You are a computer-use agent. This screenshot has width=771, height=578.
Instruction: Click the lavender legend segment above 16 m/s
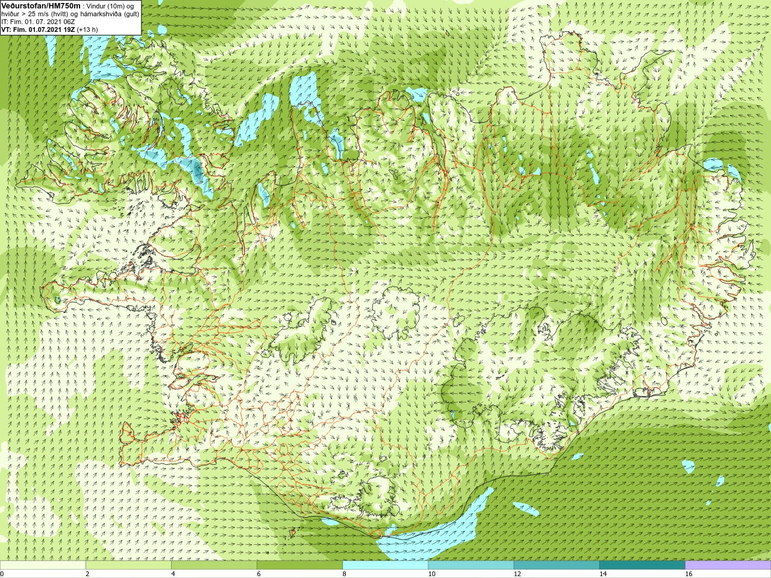point(728,565)
